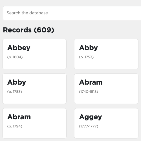Click the (b. 1753) date text
141x141 pixels.
tap(86, 57)
